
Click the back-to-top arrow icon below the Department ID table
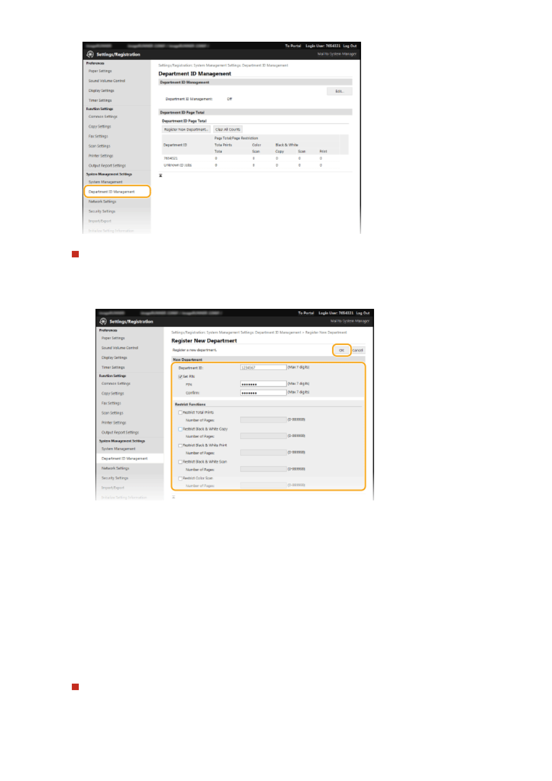(160, 176)
